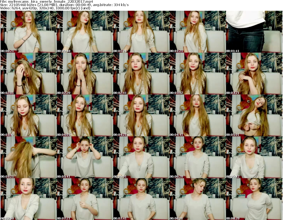Select the thumbnail stamped 00:00:21
Viewport: 283px width, 220px height.
[x=28, y=32]
